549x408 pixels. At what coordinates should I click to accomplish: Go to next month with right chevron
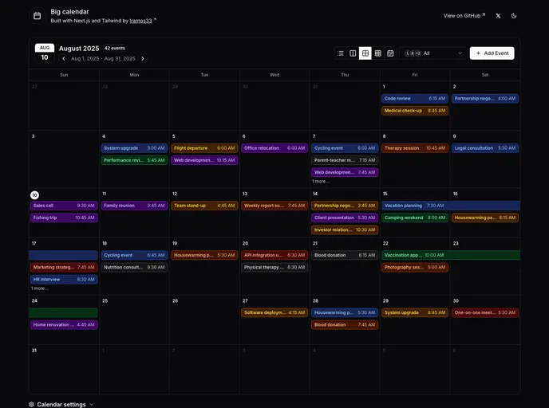[x=143, y=59]
